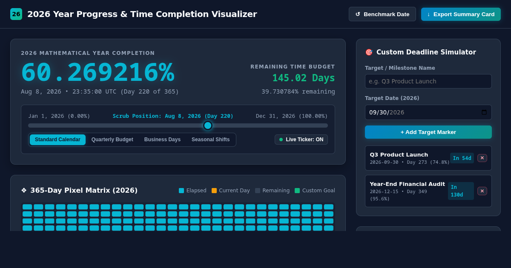
Task: Click the teal 26 app logo badge
Action: point(16,14)
